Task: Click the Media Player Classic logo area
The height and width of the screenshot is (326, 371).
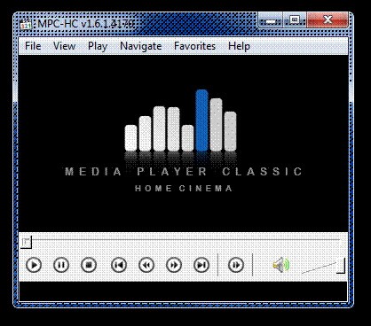Action: pos(184,141)
